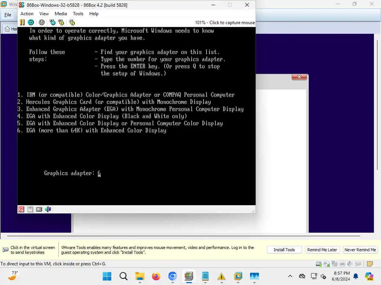Show hidden system tray icons
The image size is (381, 285).
290,276
